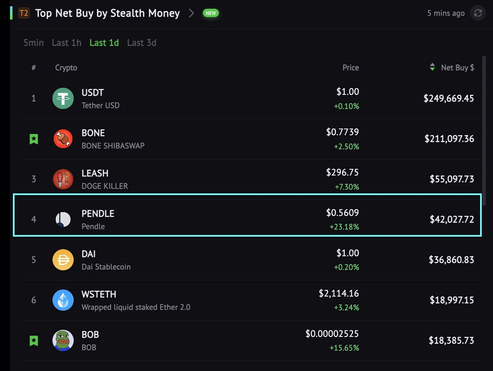The image size is (493, 371).
Task: Click the USDT Tether coin icon
Action: tap(62, 98)
